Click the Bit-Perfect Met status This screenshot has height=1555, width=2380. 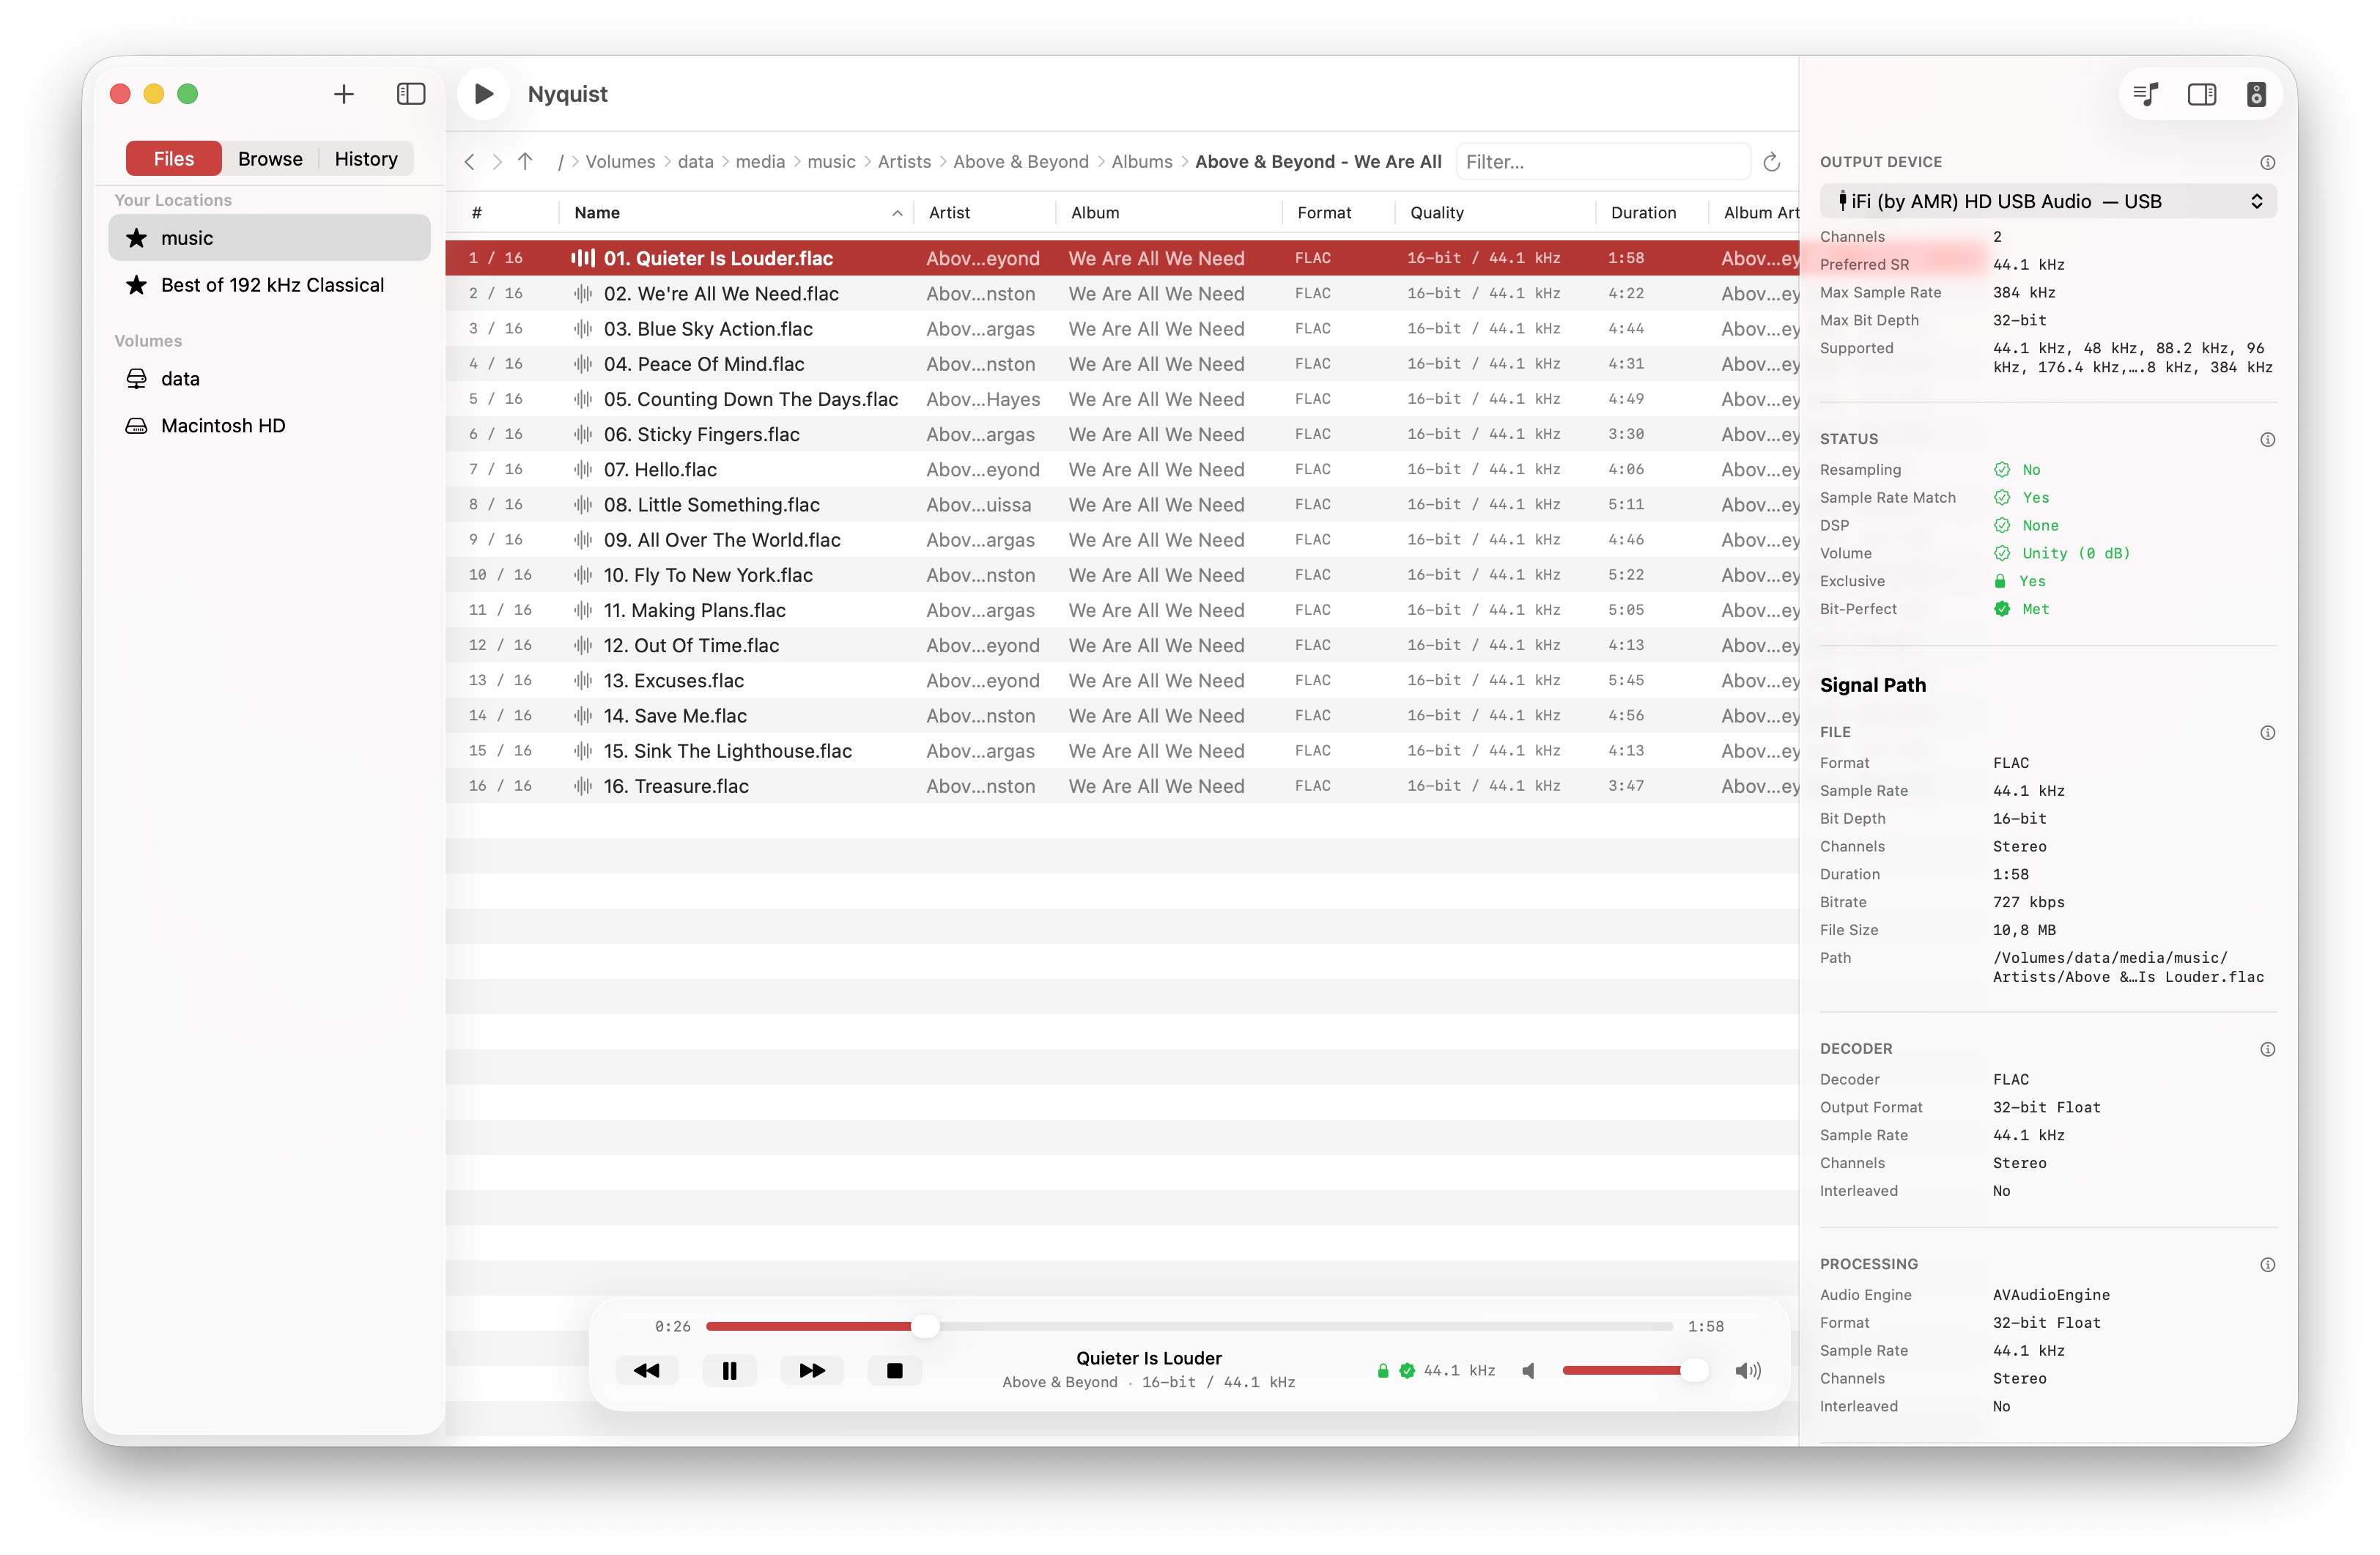click(2022, 609)
